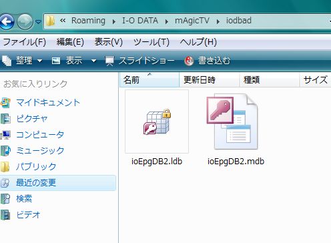
Task: Sort by 種類 column header
Action: pyautogui.click(x=269, y=79)
